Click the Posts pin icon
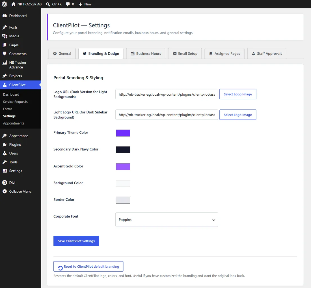The height and width of the screenshot is (288, 311). tap(5, 27)
